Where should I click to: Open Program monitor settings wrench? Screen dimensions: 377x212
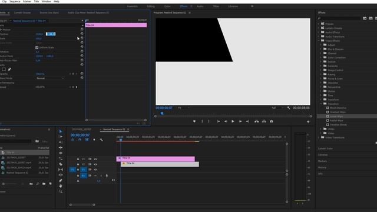tap(289, 108)
